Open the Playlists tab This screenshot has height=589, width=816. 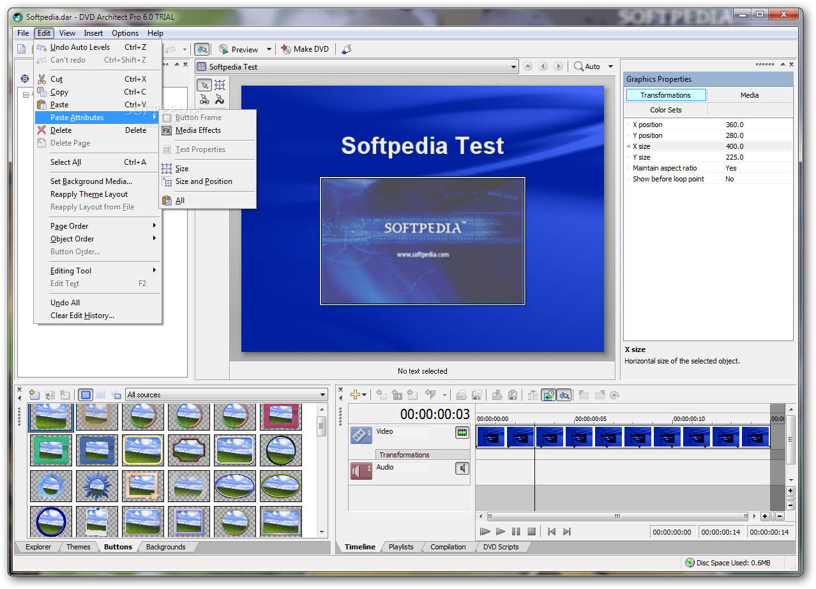(x=401, y=547)
